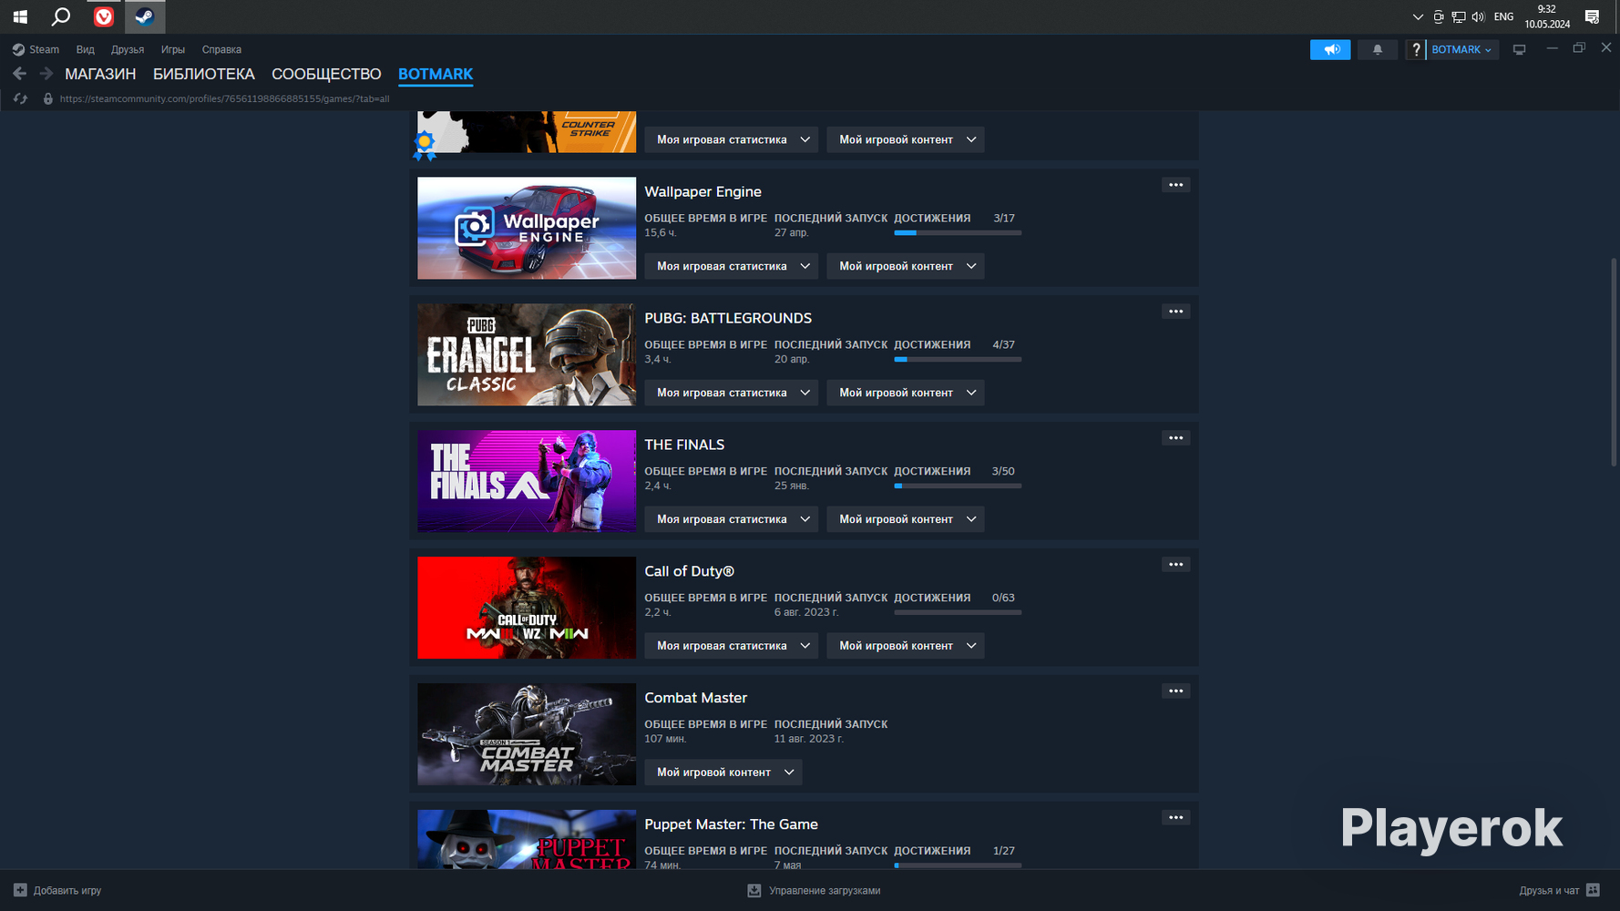Open the Игры menu
This screenshot has height=911, width=1620.
173,49
